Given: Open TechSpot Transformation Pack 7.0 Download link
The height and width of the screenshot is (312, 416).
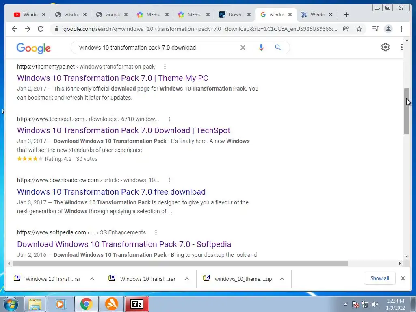Looking at the screenshot, I should (x=123, y=130).
